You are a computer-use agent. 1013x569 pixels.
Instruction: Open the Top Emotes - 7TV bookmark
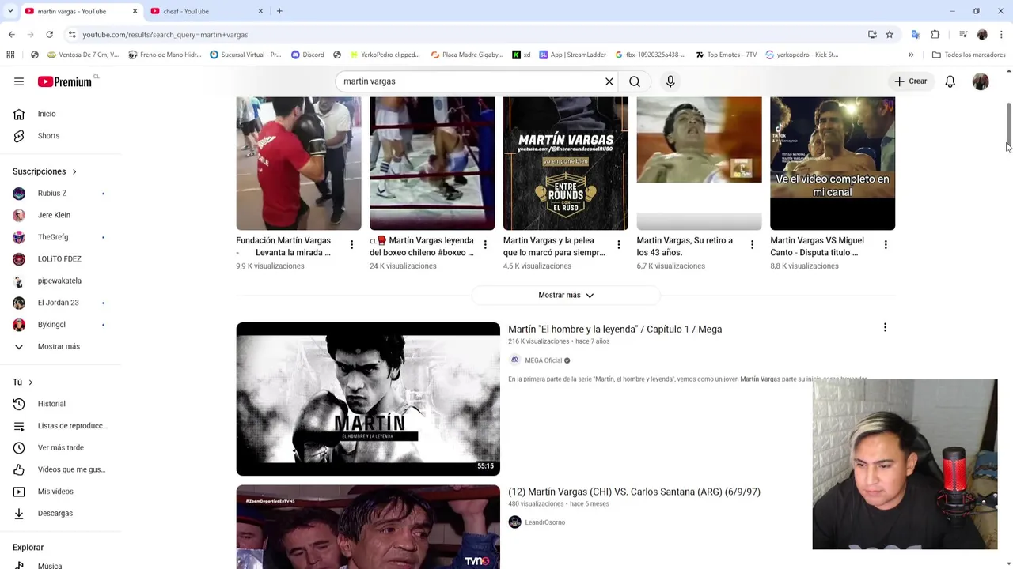727,55
